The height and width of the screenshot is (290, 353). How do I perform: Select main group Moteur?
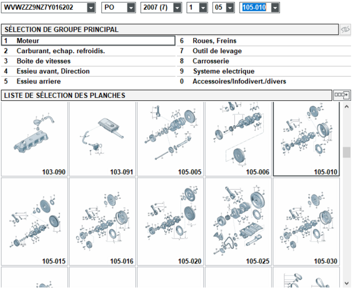point(88,41)
